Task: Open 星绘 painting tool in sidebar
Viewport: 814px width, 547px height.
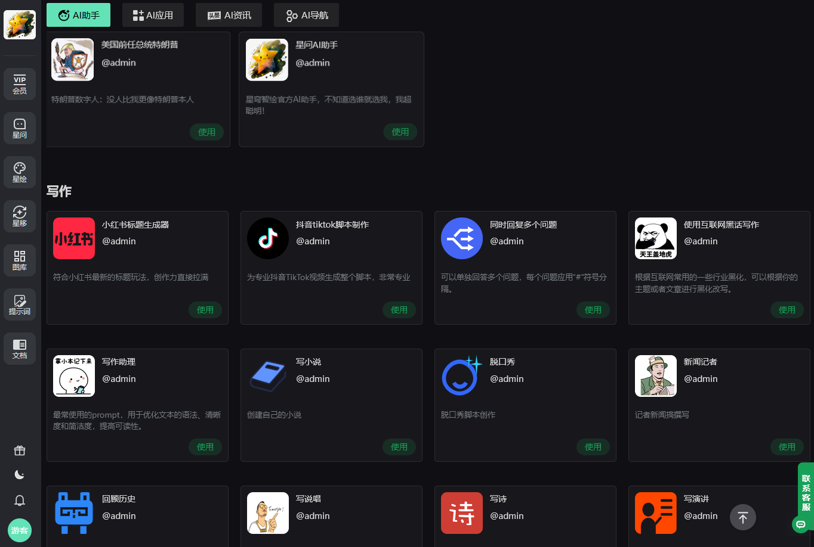Action: coord(20,172)
